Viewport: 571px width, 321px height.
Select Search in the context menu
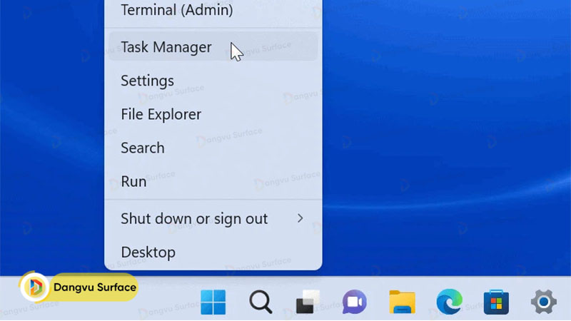(213, 148)
